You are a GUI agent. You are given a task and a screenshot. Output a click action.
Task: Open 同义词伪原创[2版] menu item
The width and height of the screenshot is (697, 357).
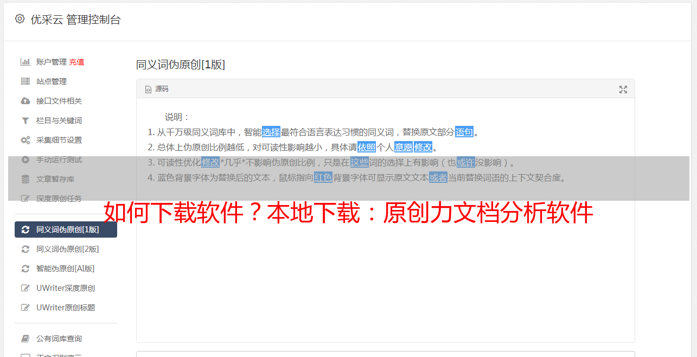[x=66, y=249]
